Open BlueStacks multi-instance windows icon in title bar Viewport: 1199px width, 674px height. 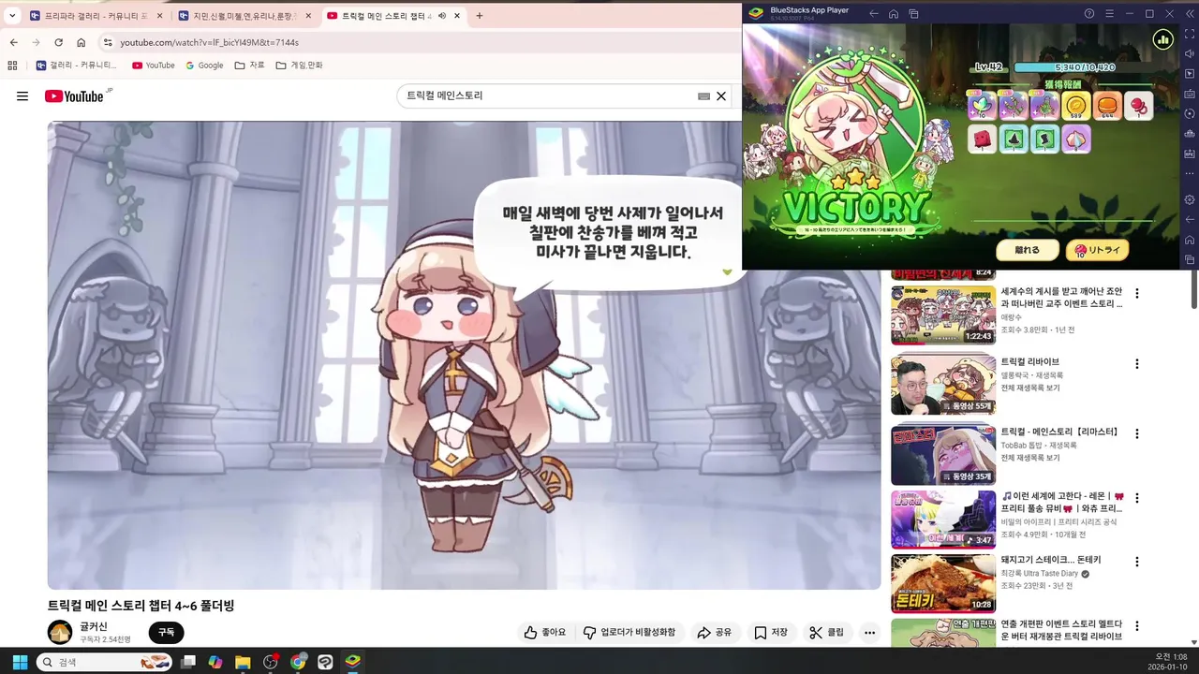pos(913,14)
